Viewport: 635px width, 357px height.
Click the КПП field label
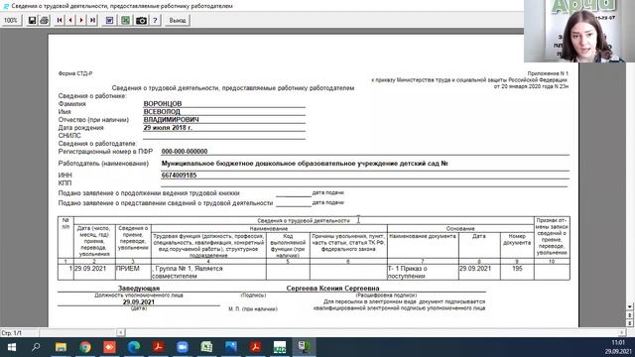64,182
